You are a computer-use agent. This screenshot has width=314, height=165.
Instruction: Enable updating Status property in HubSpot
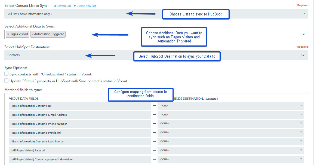tap(7, 81)
